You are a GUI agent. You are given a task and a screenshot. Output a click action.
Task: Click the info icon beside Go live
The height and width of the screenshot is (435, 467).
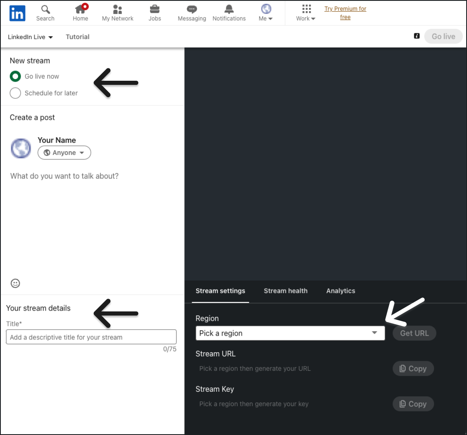point(417,36)
